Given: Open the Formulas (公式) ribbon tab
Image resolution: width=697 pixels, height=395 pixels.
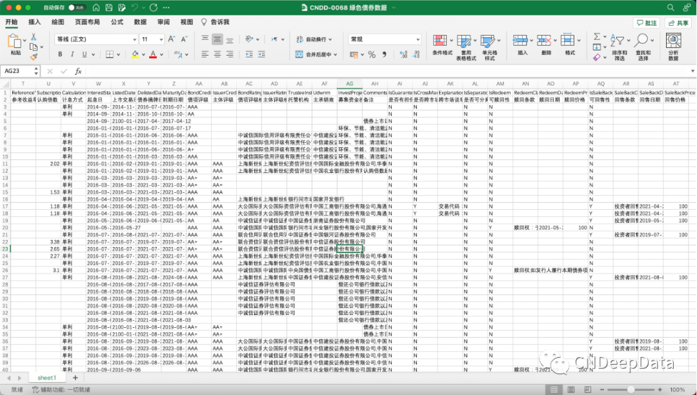Looking at the screenshot, I should click(x=117, y=22).
